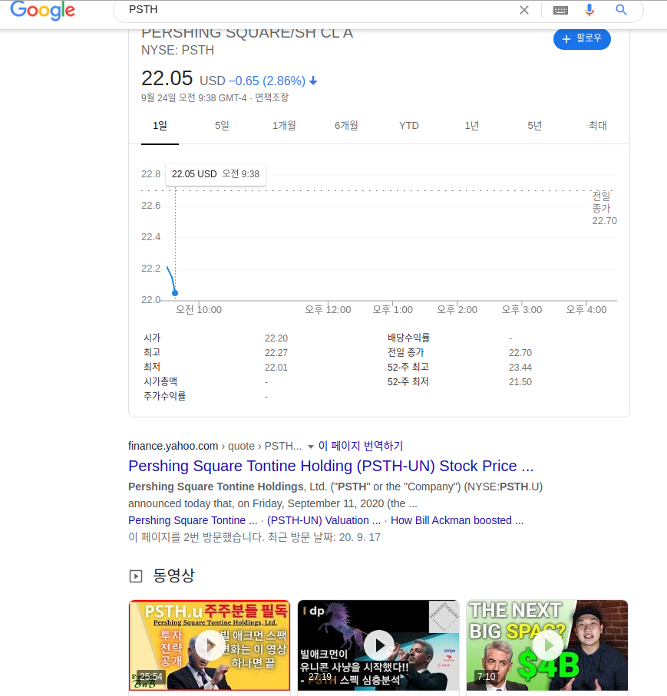Click the 동영상 section heading
667x696 pixels.
(173, 576)
